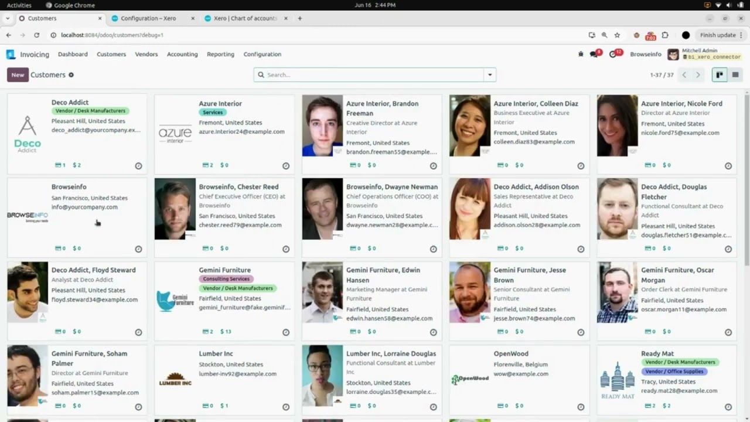This screenshot has height=422, width=750.
Task: Open activity clock on Gemini Furniture card
Action: (286, 332)
